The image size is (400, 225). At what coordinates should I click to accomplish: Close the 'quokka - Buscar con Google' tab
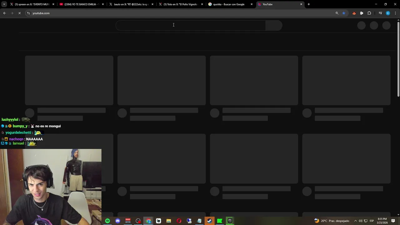pos(252,4)
